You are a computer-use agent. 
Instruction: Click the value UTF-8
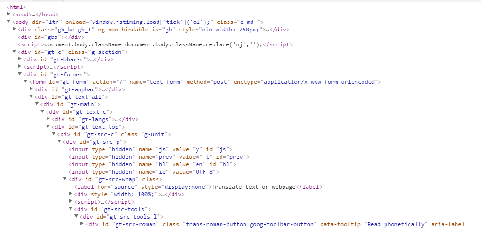[x=205, y=172]
